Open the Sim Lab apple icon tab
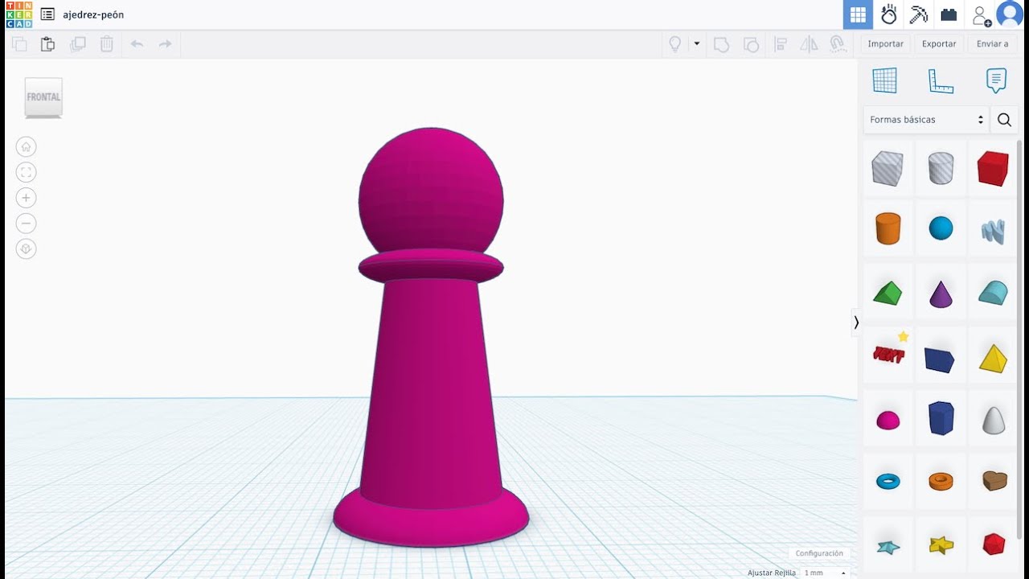The height and width of the screenshot is (579, 1029). click(888, 14)
